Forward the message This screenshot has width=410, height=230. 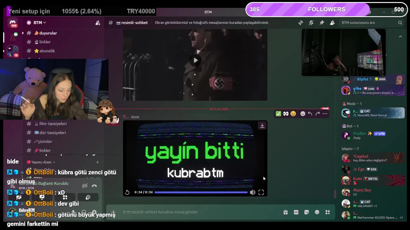(x=317, y=114)
